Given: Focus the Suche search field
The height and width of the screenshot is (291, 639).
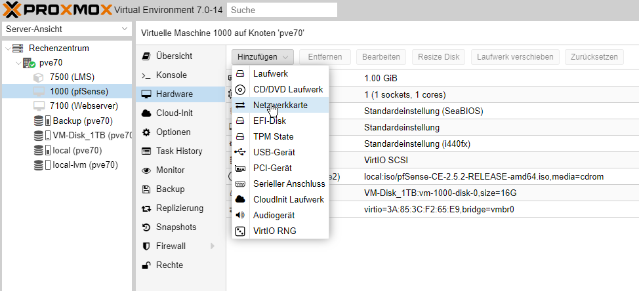Looking at the screenshot, I should coord(282,10).
